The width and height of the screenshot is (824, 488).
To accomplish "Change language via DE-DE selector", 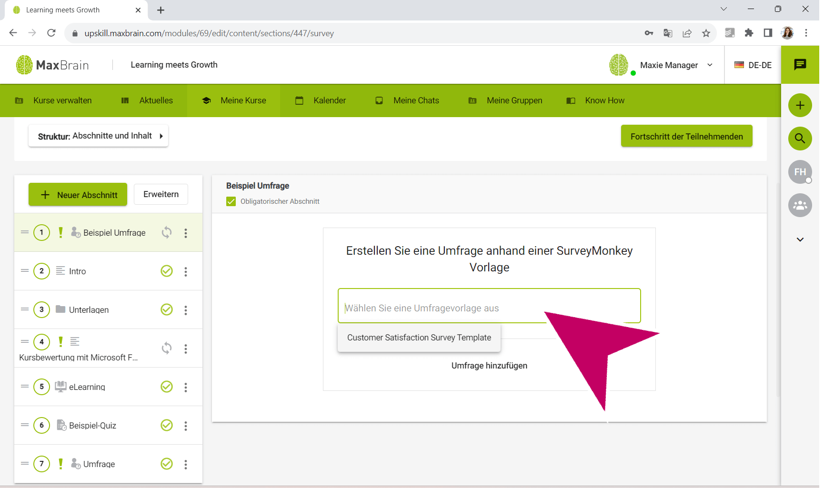I will 753,65.
